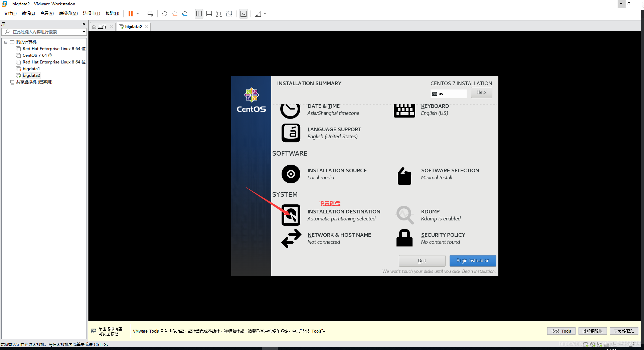Click 'Asia/Shanghai timezone' text
644x350 pixels.
click(333, 113)
